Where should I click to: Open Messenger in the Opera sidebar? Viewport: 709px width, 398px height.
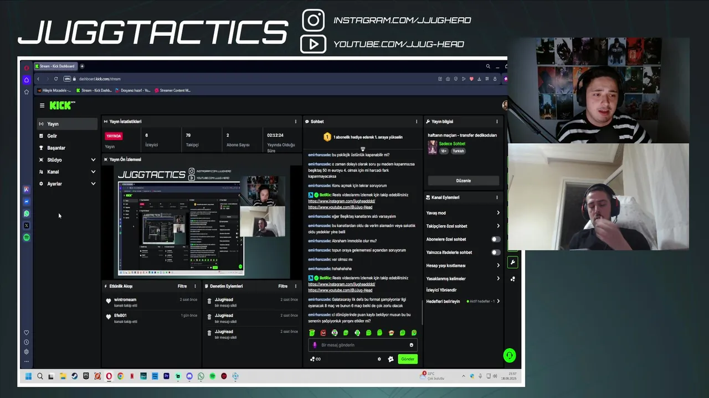pos(26,201)
